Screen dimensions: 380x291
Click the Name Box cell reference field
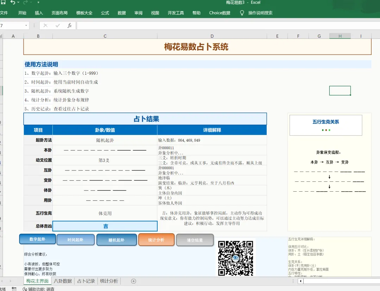click(12, 25)
